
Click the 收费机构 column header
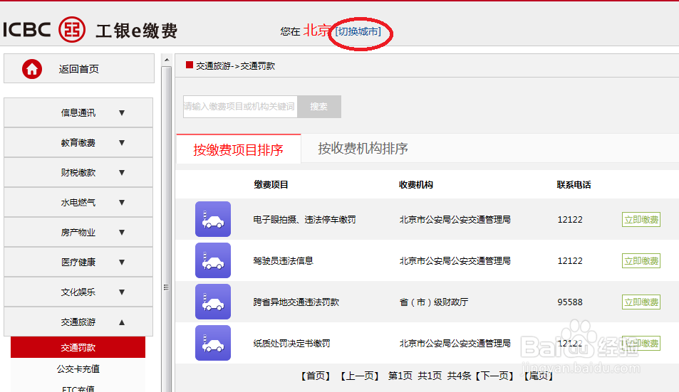[x=415, y=184]
